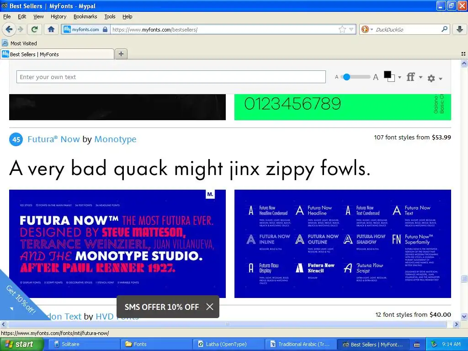
Task: Open the Bookmarks menu
Action: (85, 16)
